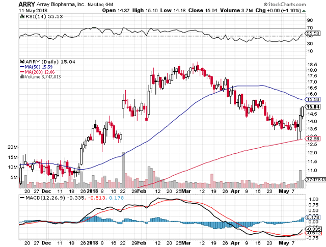Click the 15.04 last price tag
Screen dimensions: 326x247
click(x=312, y=107)
